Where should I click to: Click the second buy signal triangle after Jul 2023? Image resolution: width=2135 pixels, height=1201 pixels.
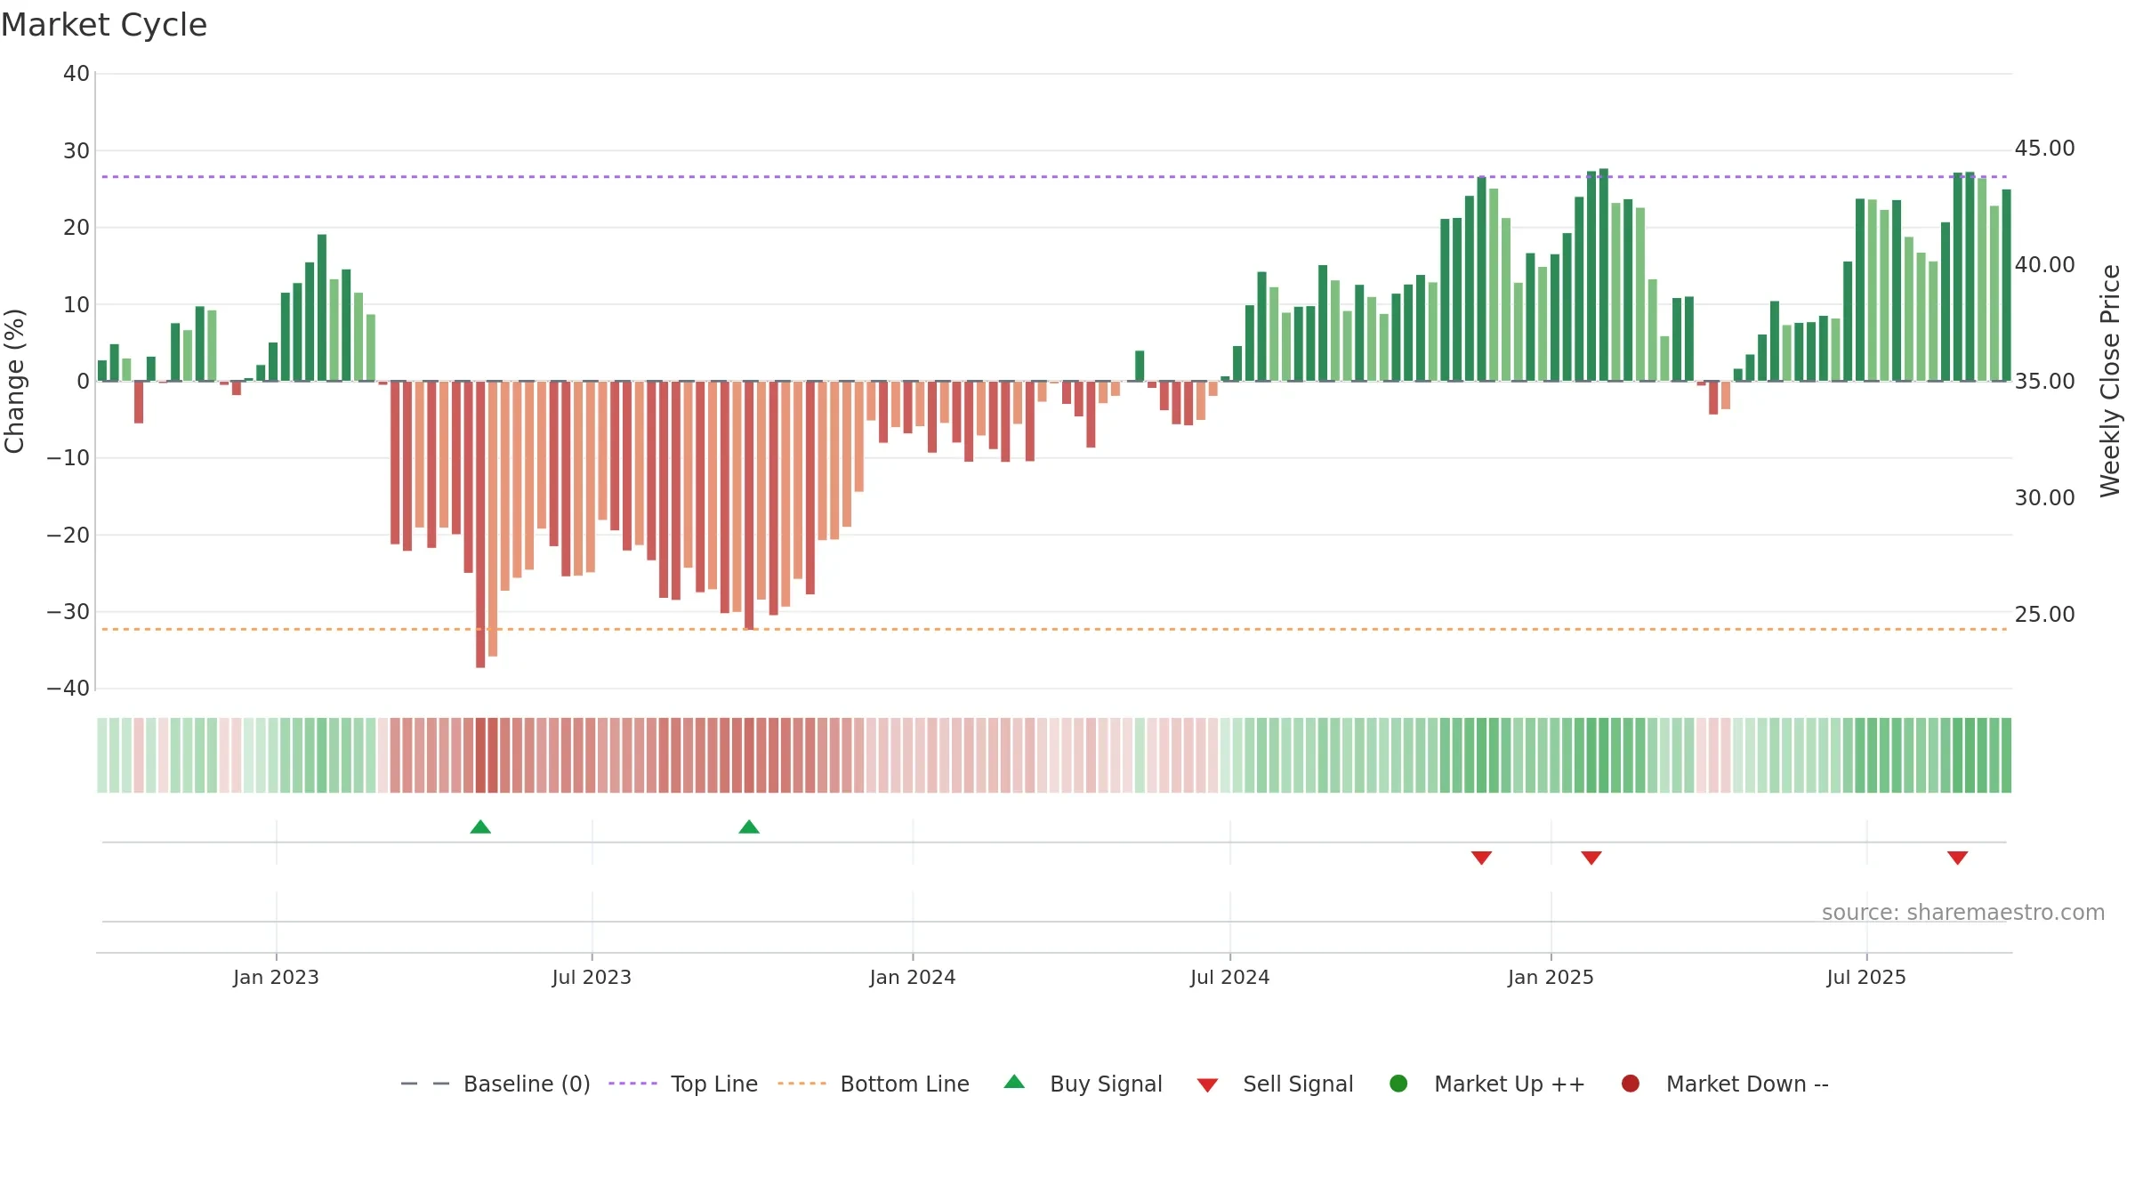(749, 827)
